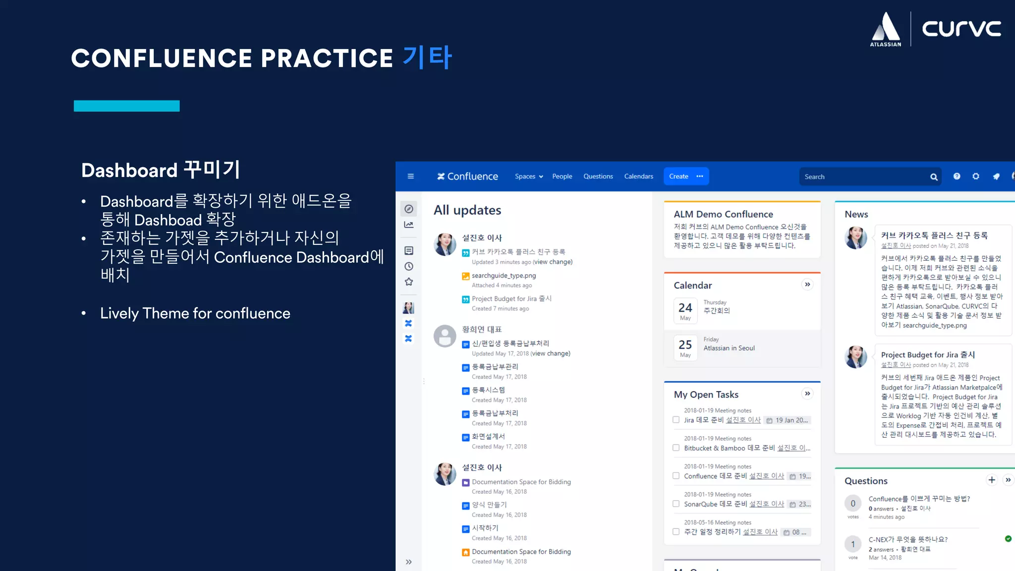
Task: Click image icon beside searchguide_type.png
Action: (x=466, y=276)
